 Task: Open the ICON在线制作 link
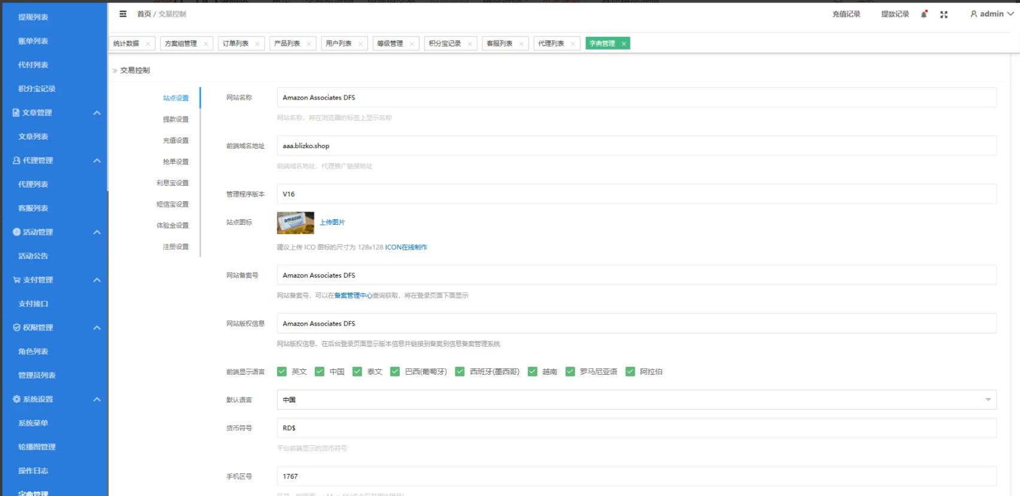pos(406,247)
